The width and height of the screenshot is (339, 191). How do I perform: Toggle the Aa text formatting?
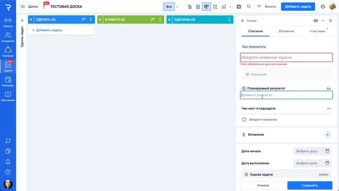(328, 89)
